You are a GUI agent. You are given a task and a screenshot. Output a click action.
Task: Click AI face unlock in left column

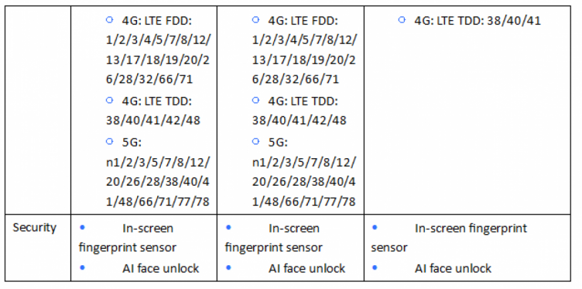[x=160, y=268]
